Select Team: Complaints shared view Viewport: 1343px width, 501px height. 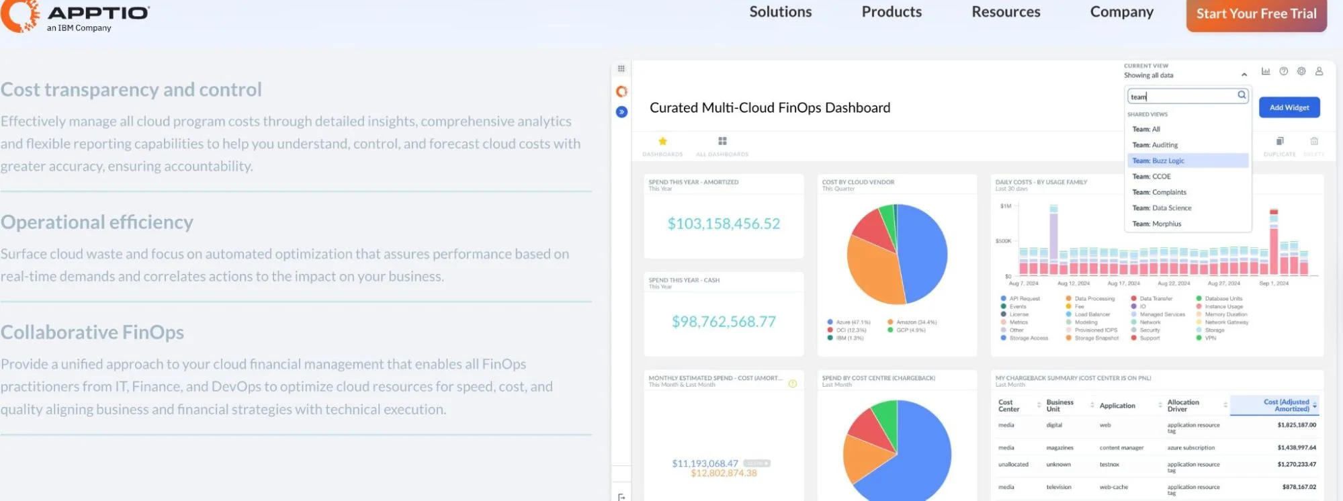[1187, 192]
